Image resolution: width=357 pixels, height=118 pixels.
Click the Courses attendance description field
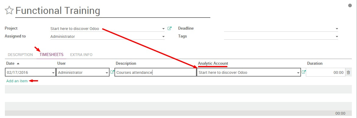coord(156,73)
